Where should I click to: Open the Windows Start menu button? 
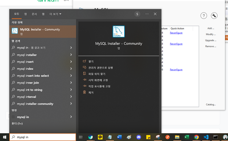[5, 137]
